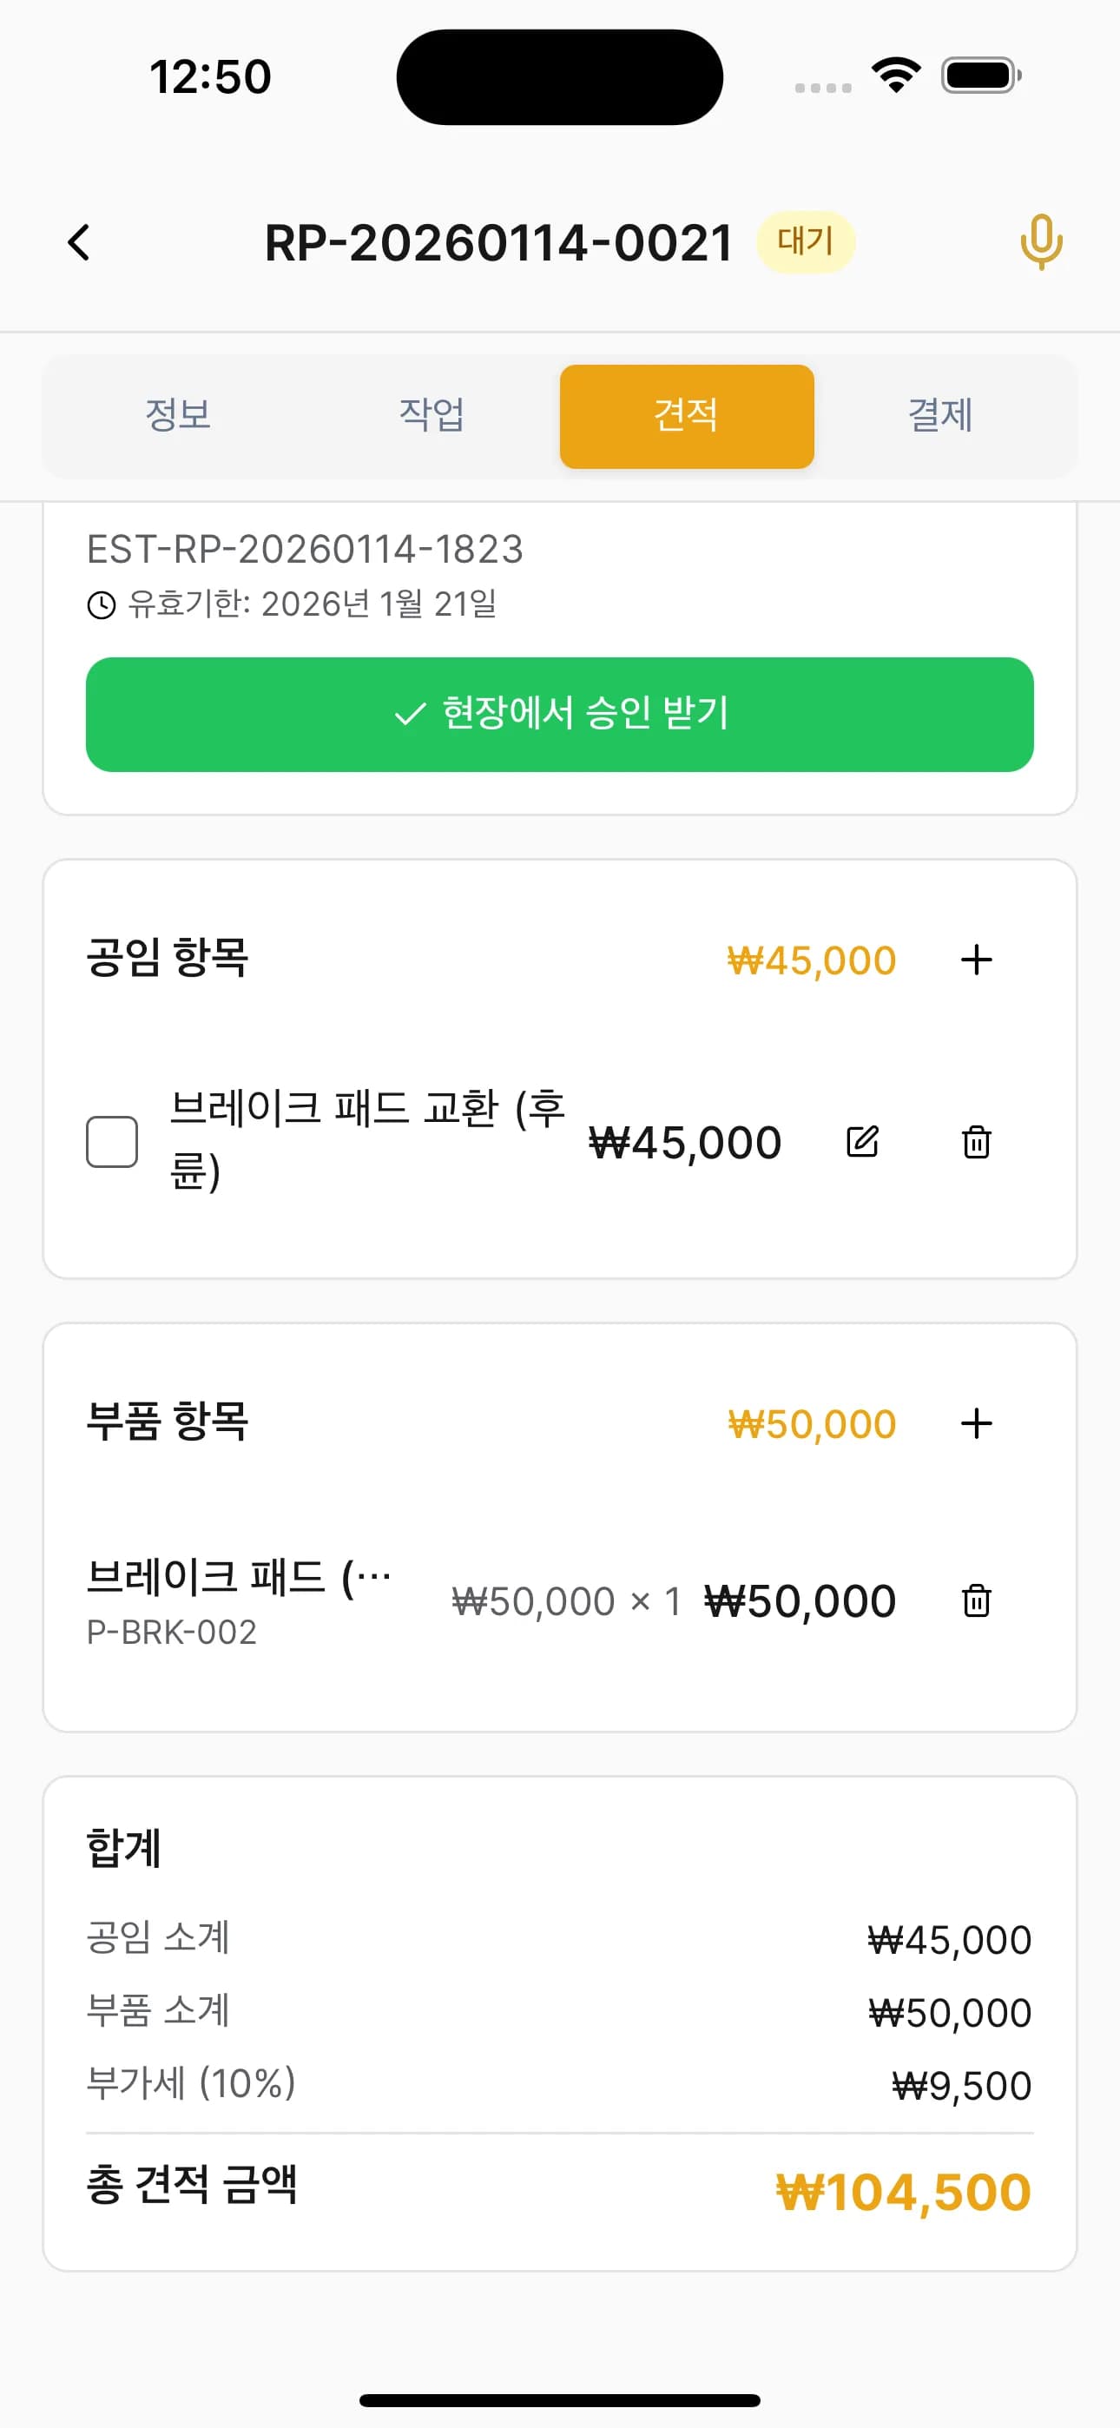Tap the 대기 status badge
Image resolution: width=1120 pixels, height=2428 pixels.
[805, 242]
